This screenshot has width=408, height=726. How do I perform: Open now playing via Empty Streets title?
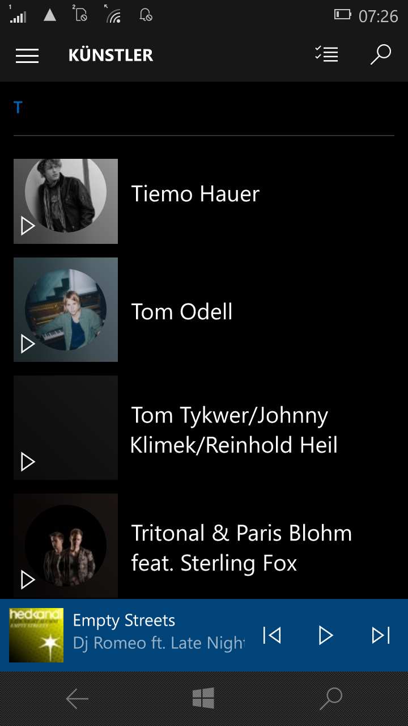[124, 621]
